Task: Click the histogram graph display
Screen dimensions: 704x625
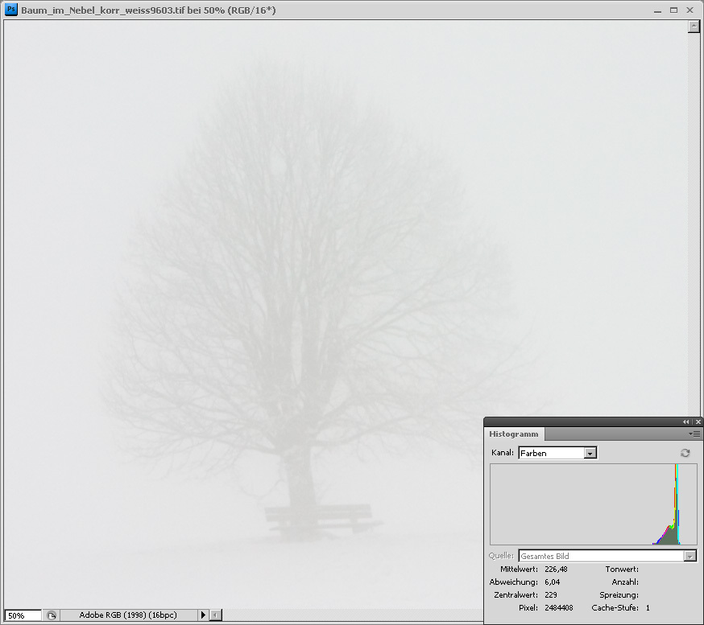Action: click(593, 504)
